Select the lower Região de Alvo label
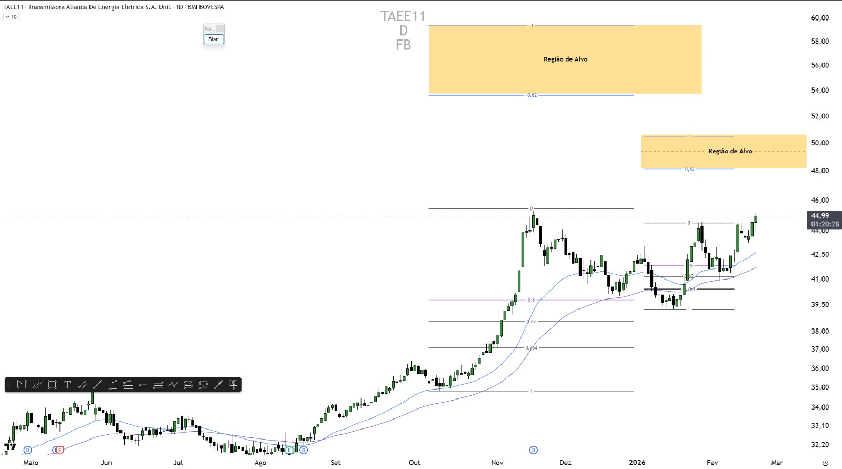Viewport: 842px width, 469px height. tap(730, 151)
